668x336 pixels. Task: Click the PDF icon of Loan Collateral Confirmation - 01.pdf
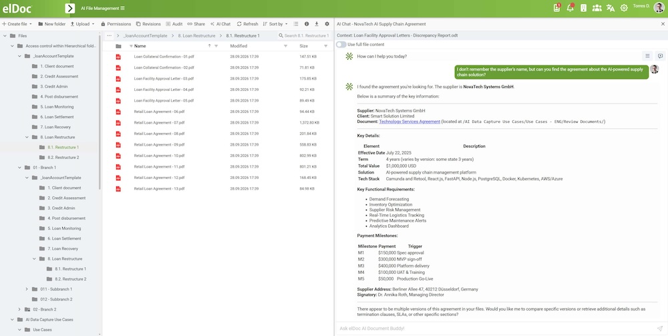click(x=118, y=57)
